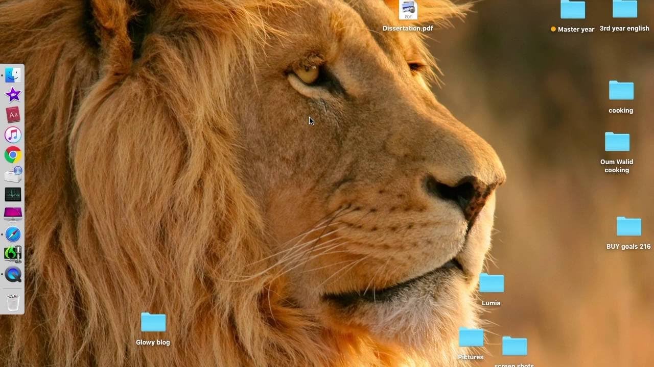Select the BUY goals 216 folder

[x=628, y=227]
